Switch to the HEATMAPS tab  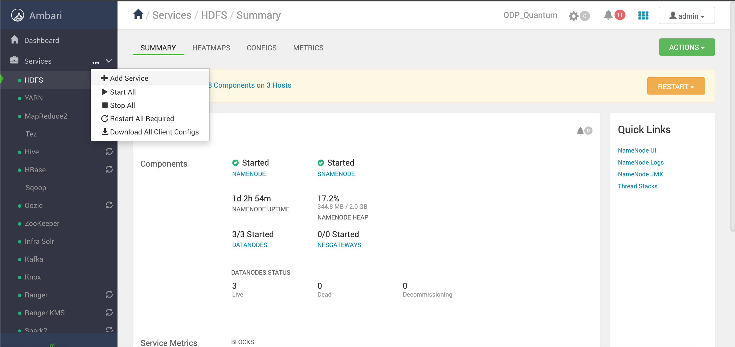coord(211,48)
